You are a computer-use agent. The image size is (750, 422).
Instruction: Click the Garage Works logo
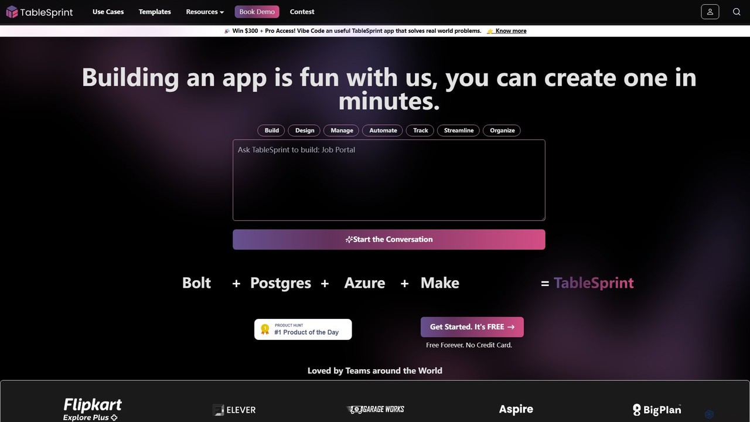[376, 409]
